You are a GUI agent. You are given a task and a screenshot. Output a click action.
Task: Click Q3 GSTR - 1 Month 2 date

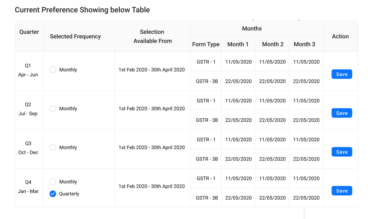click(272, 140)
